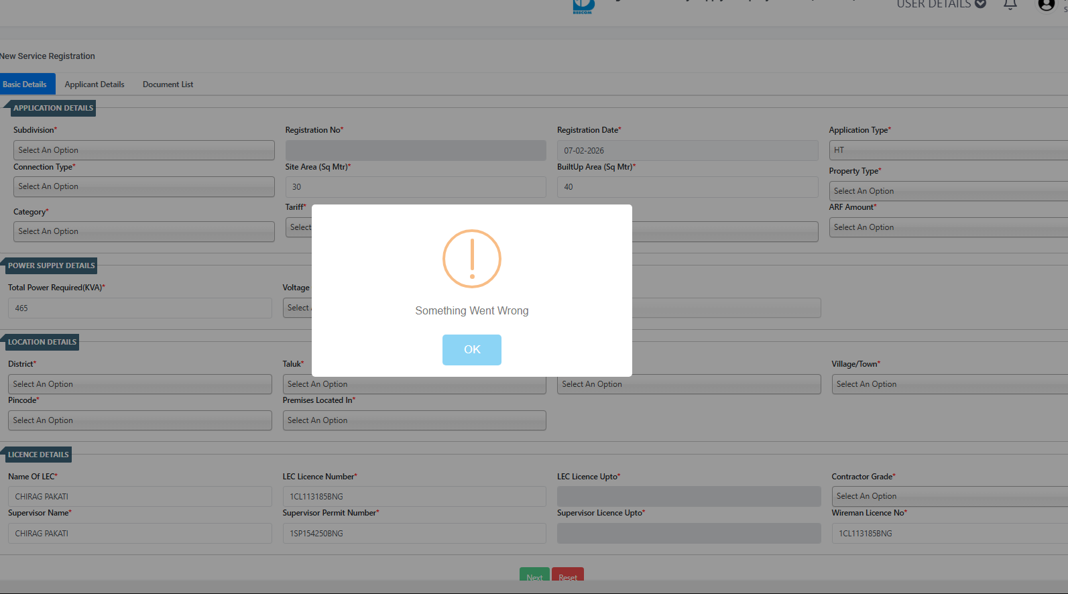Expand the ARF Amount dropdown
The width and height of the screenshot is (1068, 594).
tap(949, 227)
